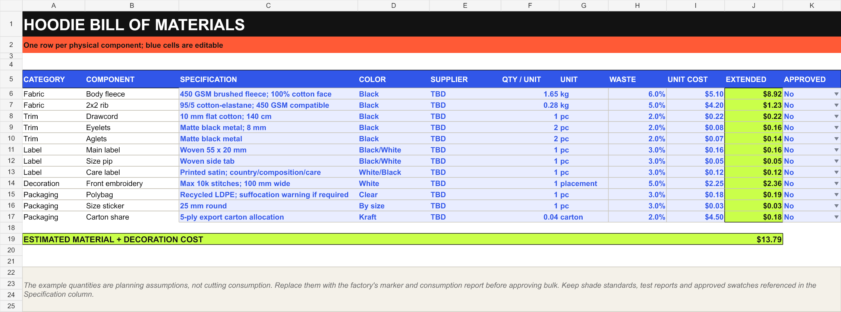Select the 'White/Black' color cell
Viewport: 841px width, 312px height.
tap(394, 172)
